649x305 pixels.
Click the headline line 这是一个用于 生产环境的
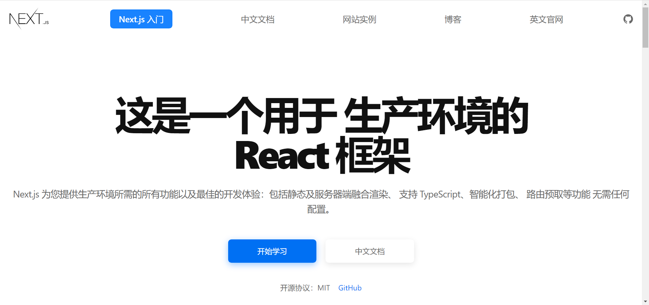tap(322, 116)
